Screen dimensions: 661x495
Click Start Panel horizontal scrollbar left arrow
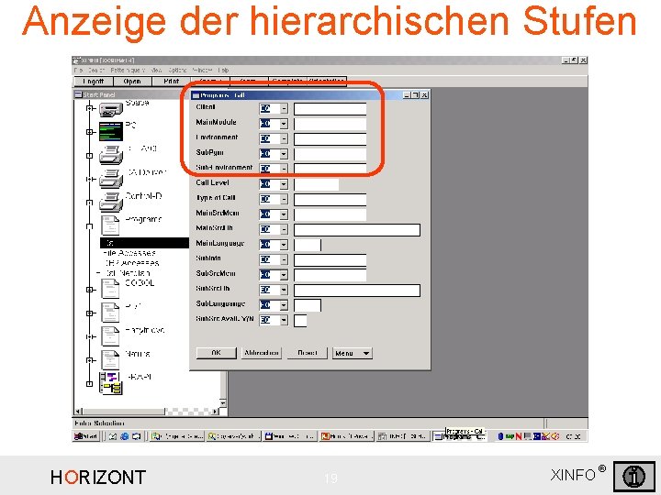[x=77, y=412]
